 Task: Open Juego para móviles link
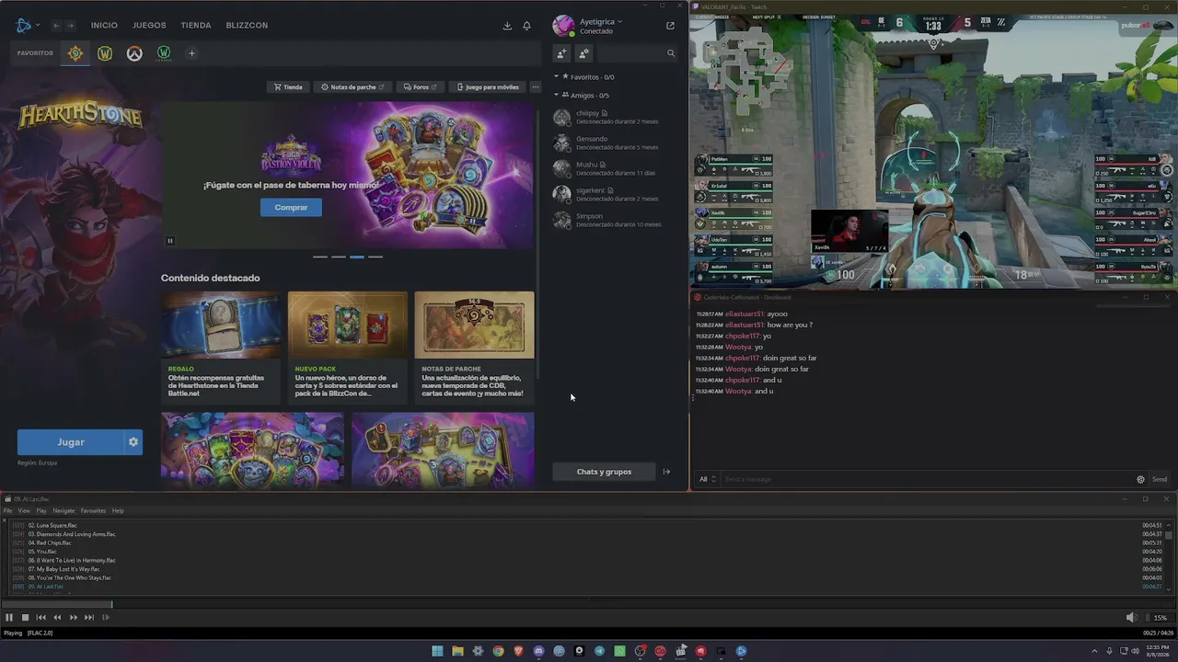488,87
